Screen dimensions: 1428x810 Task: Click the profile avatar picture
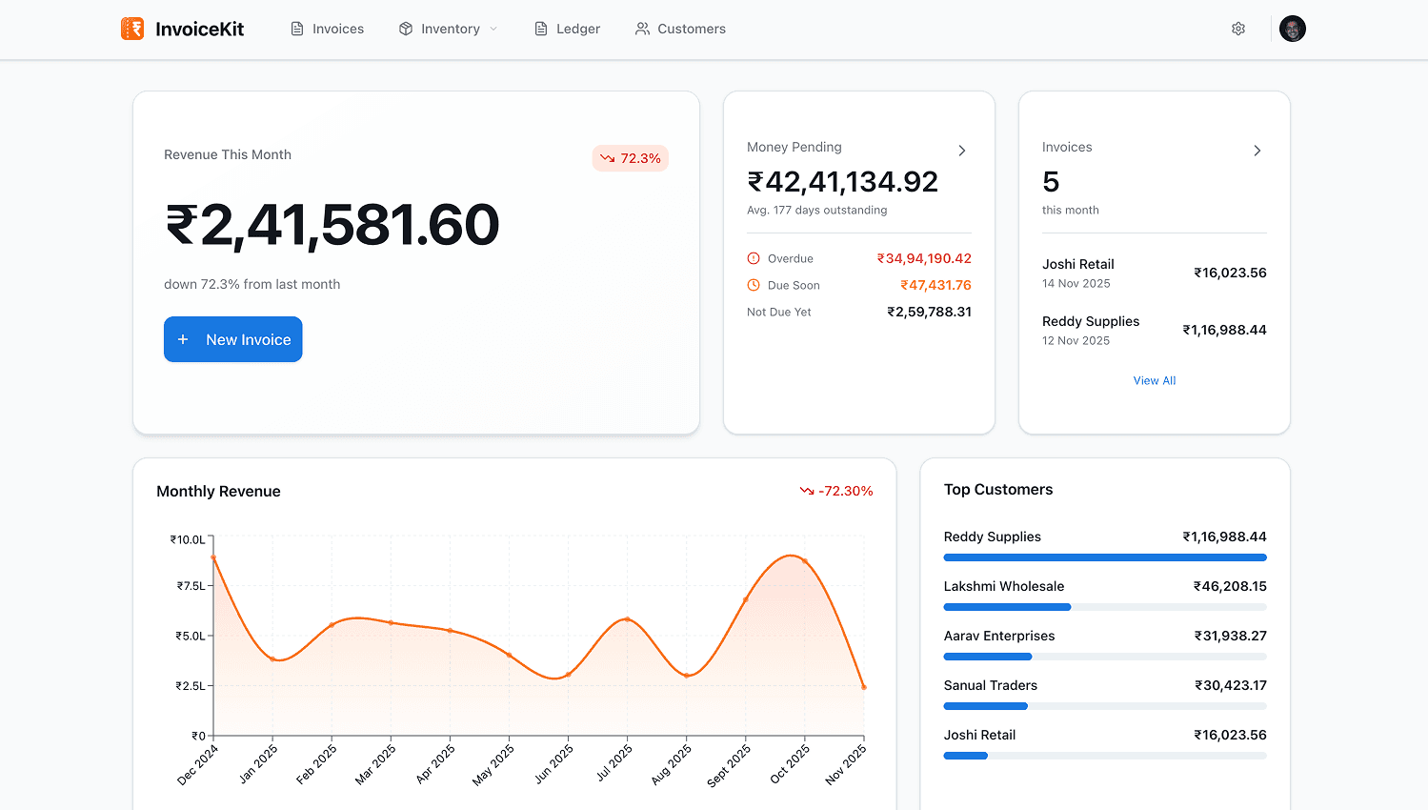tap(1292, 29)
